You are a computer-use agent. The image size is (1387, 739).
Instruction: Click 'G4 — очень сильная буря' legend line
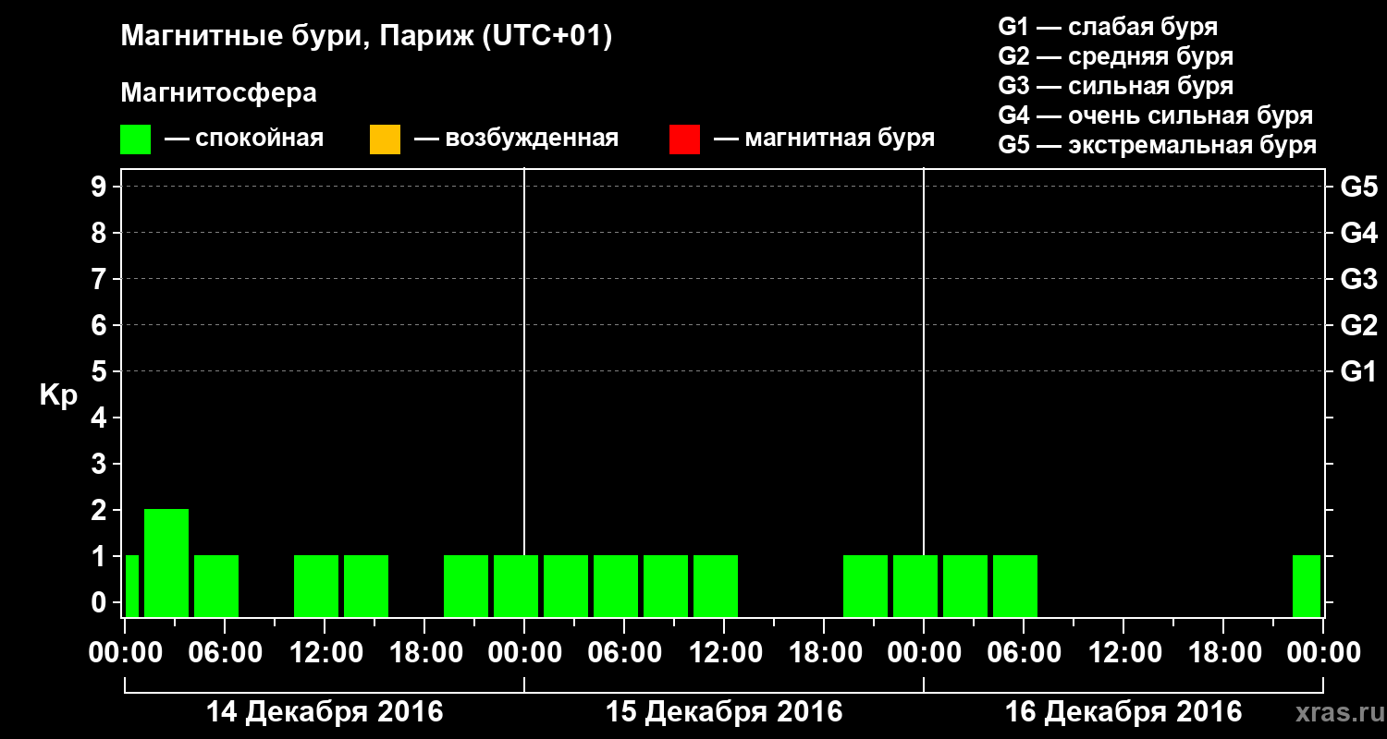click(x=1156, y=115)
